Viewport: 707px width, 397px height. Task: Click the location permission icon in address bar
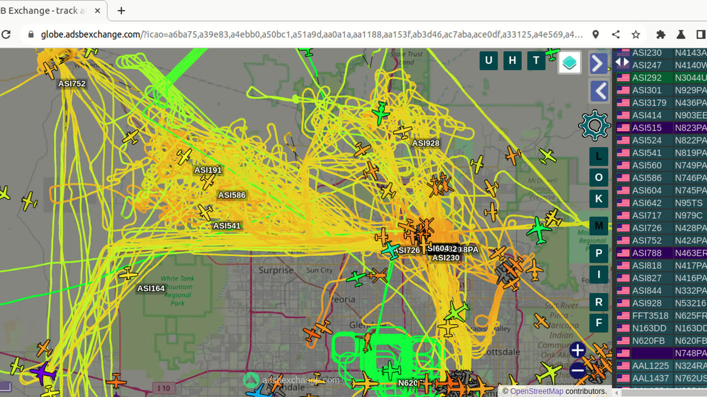pyautogui.click(x=595, y=34)
